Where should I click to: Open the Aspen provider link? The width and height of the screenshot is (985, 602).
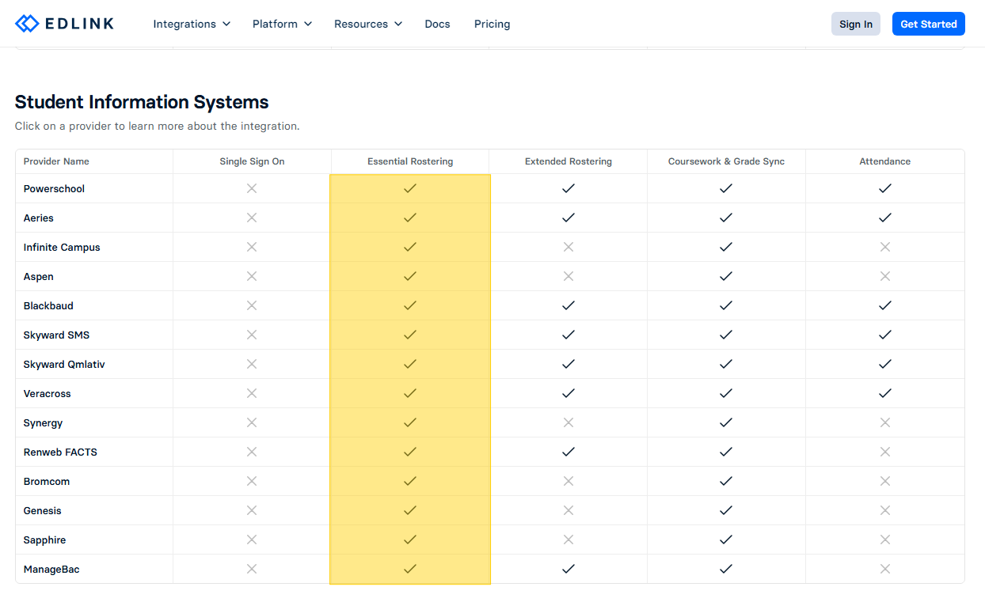tap(39, 276)
